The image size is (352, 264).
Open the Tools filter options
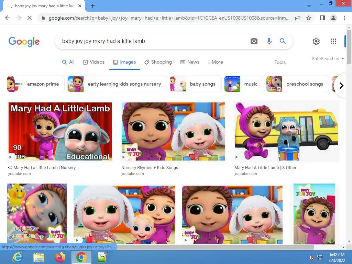(280, 63)
